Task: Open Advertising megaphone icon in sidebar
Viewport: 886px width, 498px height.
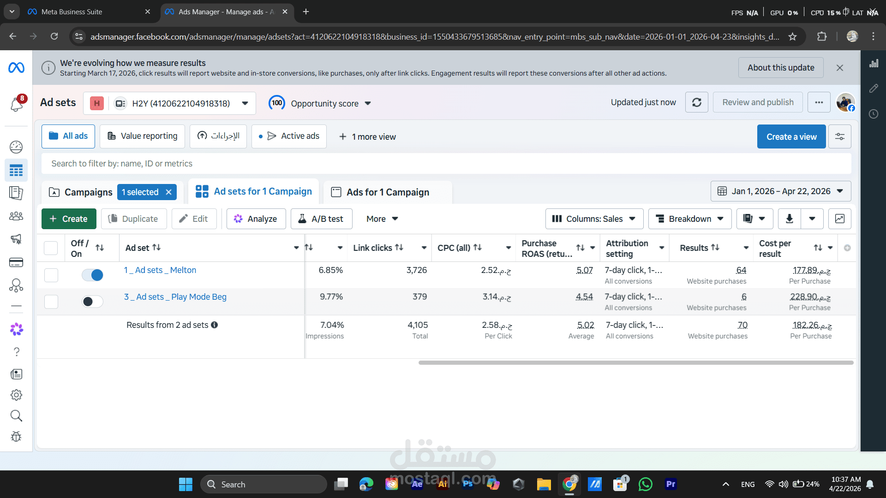Action: click(x=16, y=239)
